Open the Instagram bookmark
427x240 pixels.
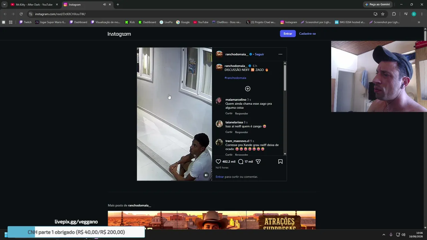(x=289, y=22)
